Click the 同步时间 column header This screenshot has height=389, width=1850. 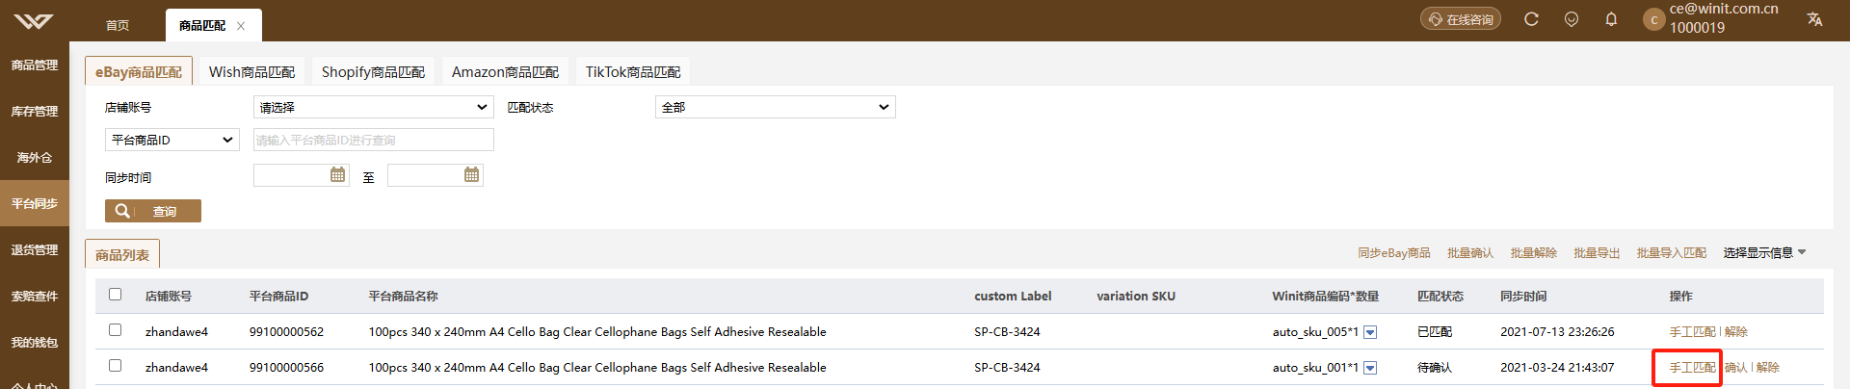coord(1523,297)
